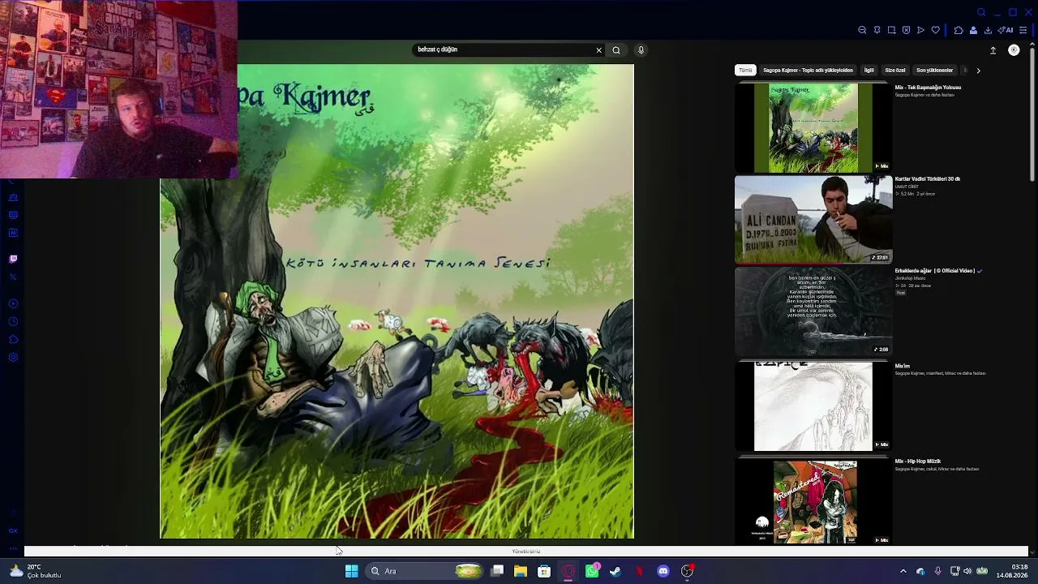Open 'Mix - Tek Başınalığın Yolcusu' thumbnail

[x=813, y=127]
